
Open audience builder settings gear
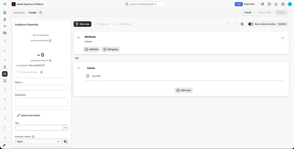(242, 24)
